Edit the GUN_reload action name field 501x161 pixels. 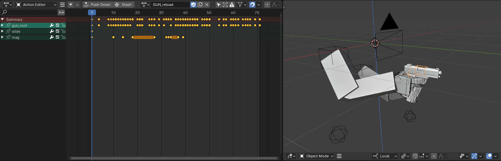point(170,5)
